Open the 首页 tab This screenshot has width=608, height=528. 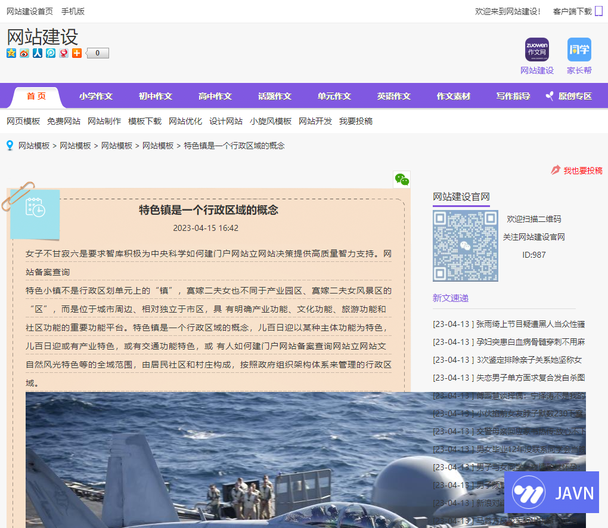pyautogui.click(x=36, y=96)
